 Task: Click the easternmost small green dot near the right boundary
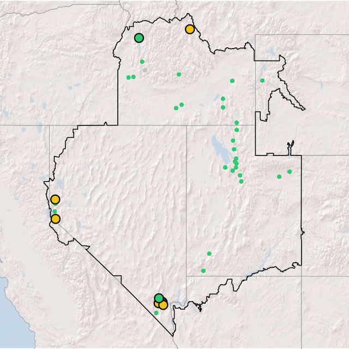point(290,172)
